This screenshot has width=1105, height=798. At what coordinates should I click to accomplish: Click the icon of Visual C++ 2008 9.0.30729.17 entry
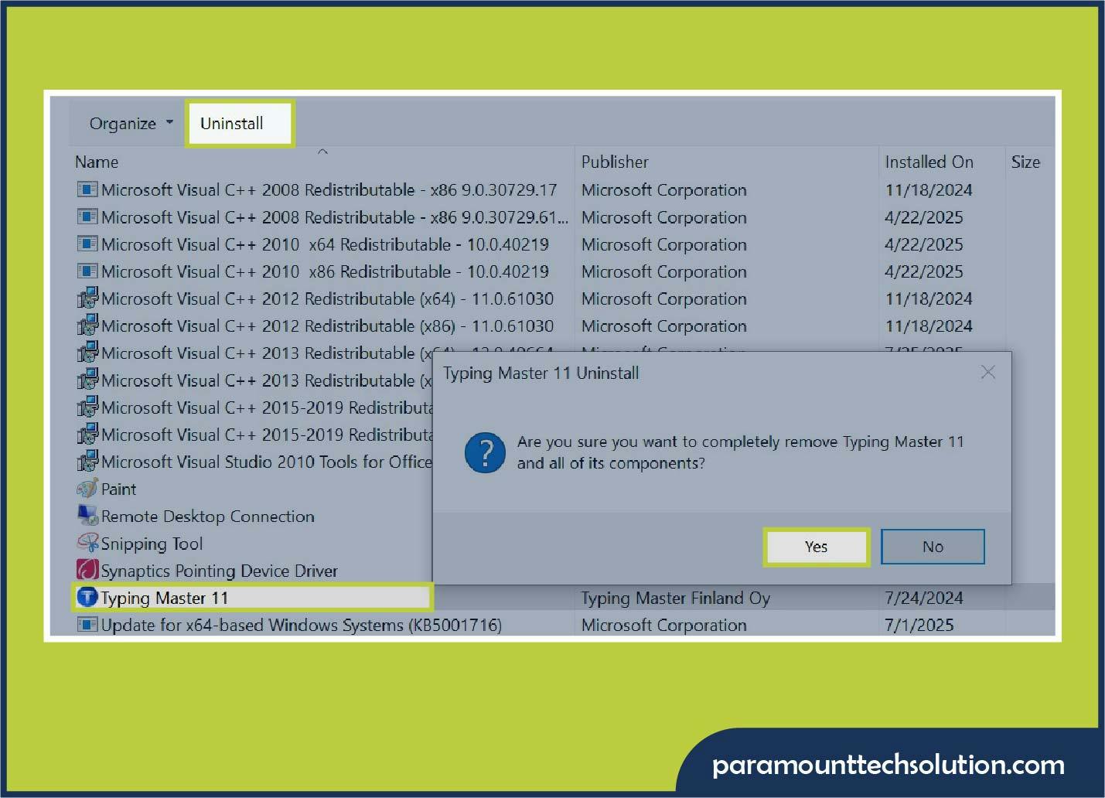pyautogui.click(x=87, y=189)
